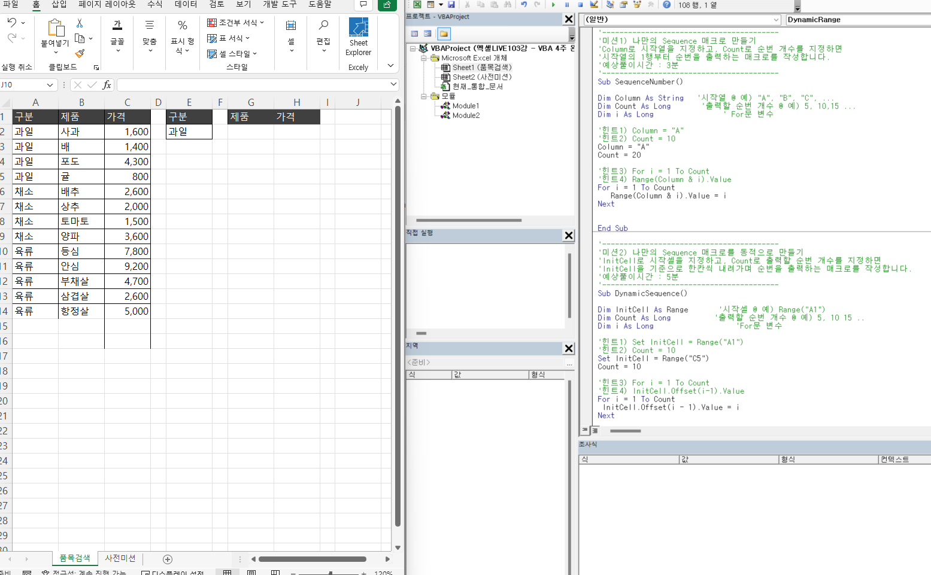Click the format painter brush icon
931x575 pixels.
coord(80,54)
